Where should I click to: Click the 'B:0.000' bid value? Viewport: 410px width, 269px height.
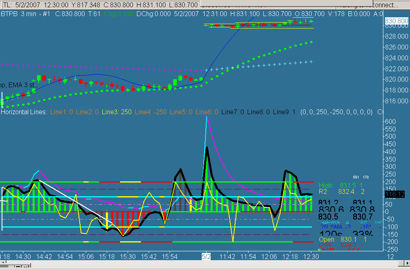(359, 14)
